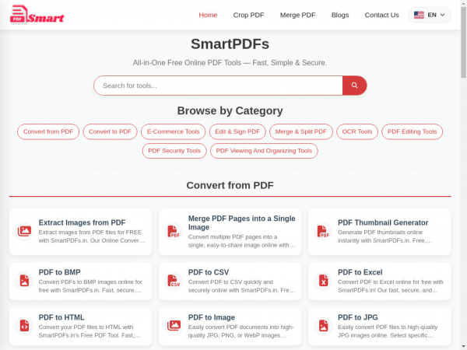
Task: Open Merge PDF from the navigation
Action: coord(297,15)
